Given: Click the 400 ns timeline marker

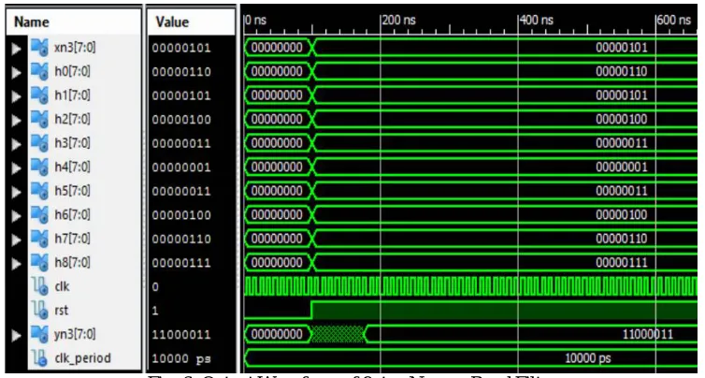Looking at the screenshot, I should pyautogui.click(x=537, y=21).
